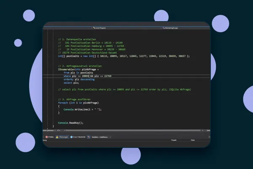Click the line 'orderby plz descending'
Screen dimensions: 253x169
[x=79, y=79]
